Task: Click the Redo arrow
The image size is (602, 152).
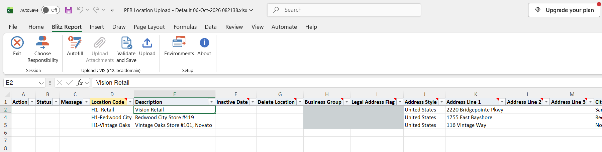Action: tap(96, 10)
